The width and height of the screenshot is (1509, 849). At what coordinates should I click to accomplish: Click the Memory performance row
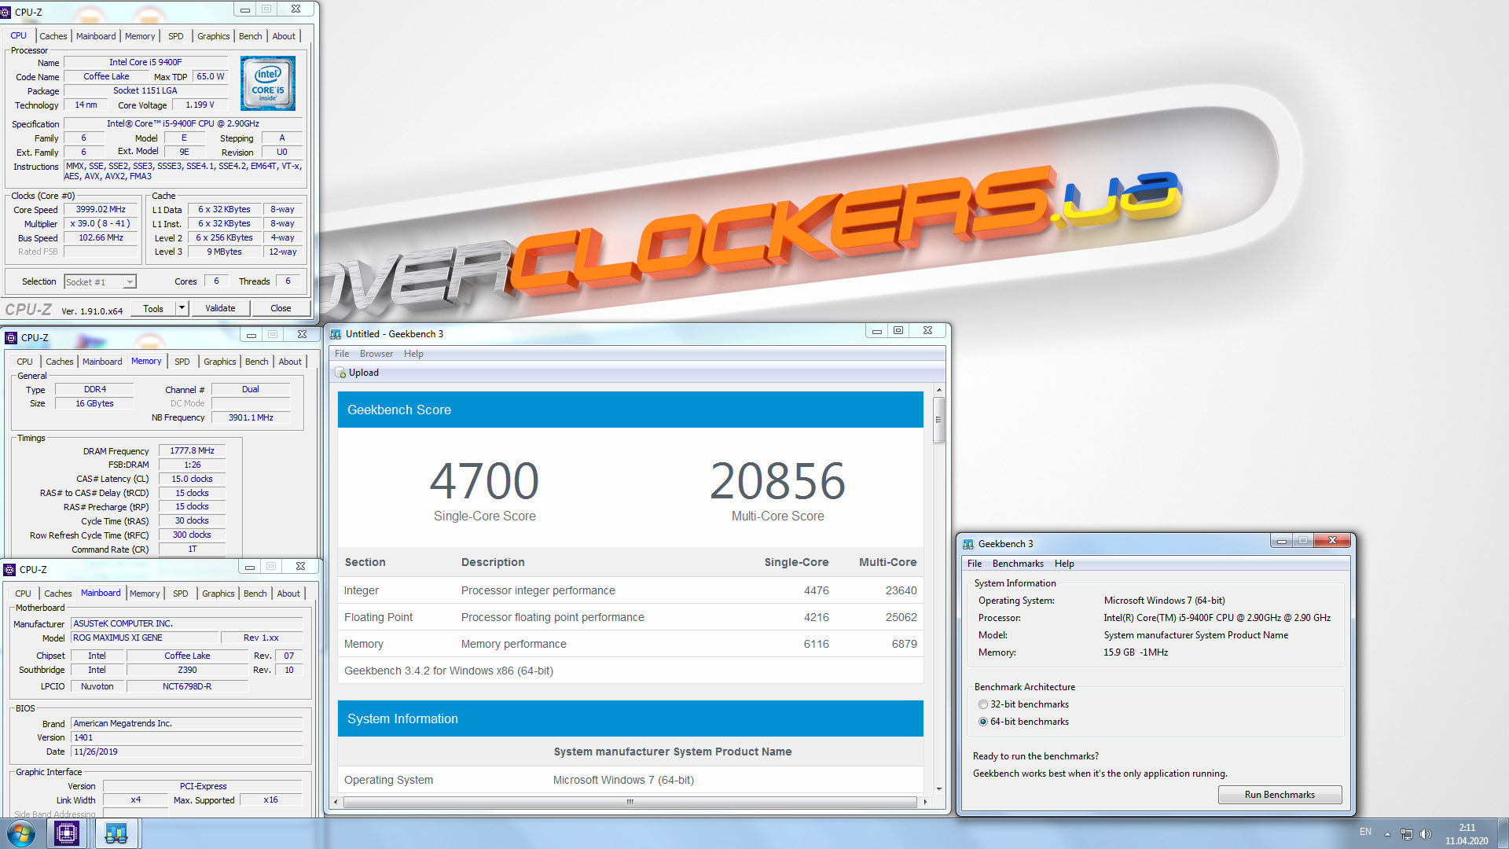pos(630,644)
